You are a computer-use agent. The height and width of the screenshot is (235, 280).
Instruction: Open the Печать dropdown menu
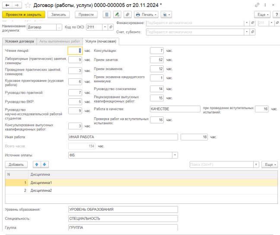tap(146, 14)
